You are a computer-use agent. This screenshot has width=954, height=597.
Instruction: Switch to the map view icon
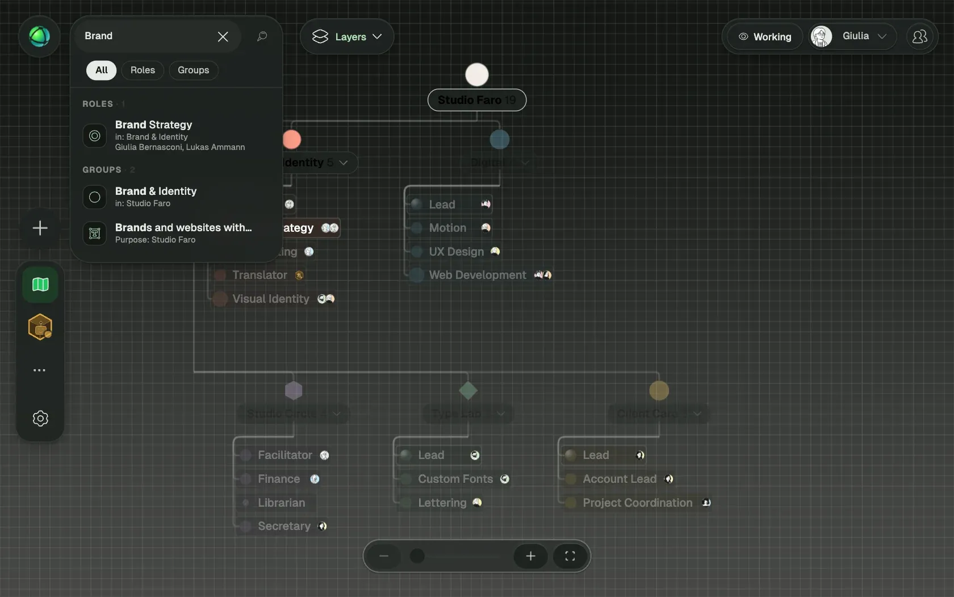(40, 285)
